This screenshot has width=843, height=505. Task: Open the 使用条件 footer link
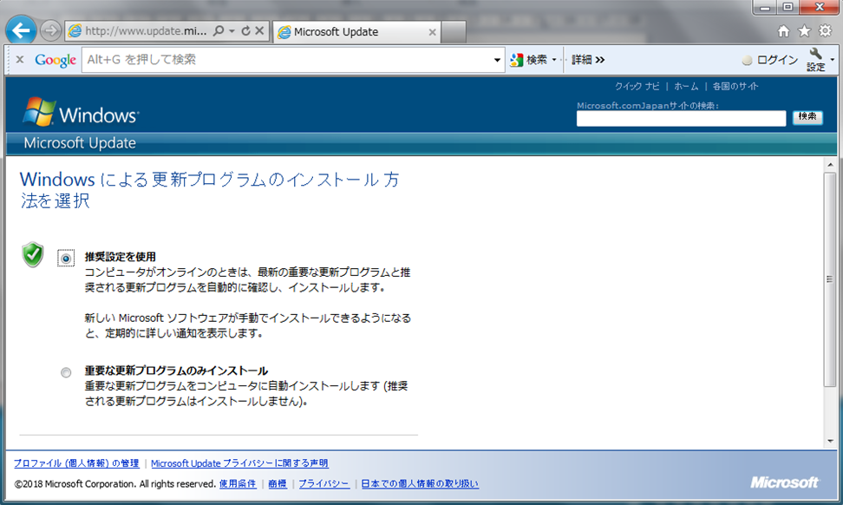point(238,483)
